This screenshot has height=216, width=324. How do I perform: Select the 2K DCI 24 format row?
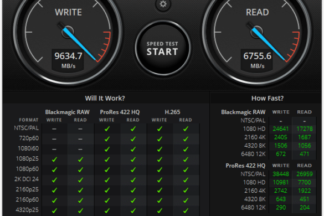pos(107,179)
